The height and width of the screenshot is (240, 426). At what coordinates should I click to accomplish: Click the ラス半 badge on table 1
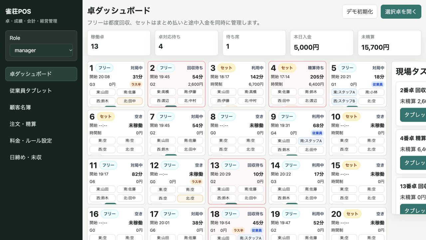tap(136, 85)
